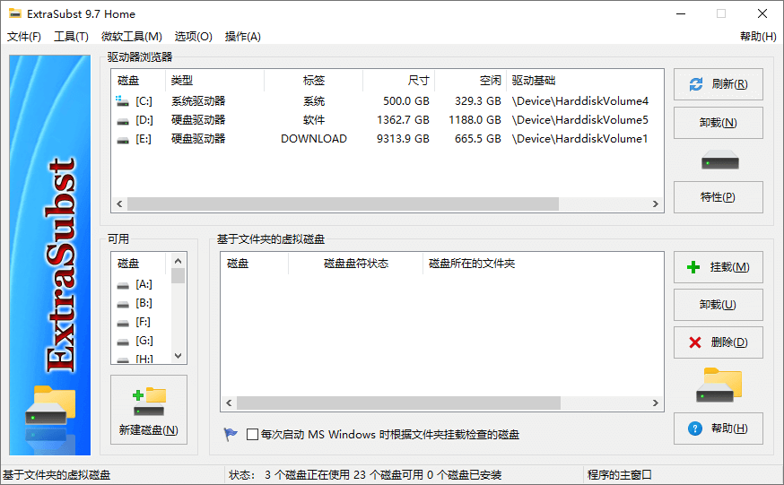Click the 500.0 GB size cell
The image size is (784, 485).
[x=406, y=101]
